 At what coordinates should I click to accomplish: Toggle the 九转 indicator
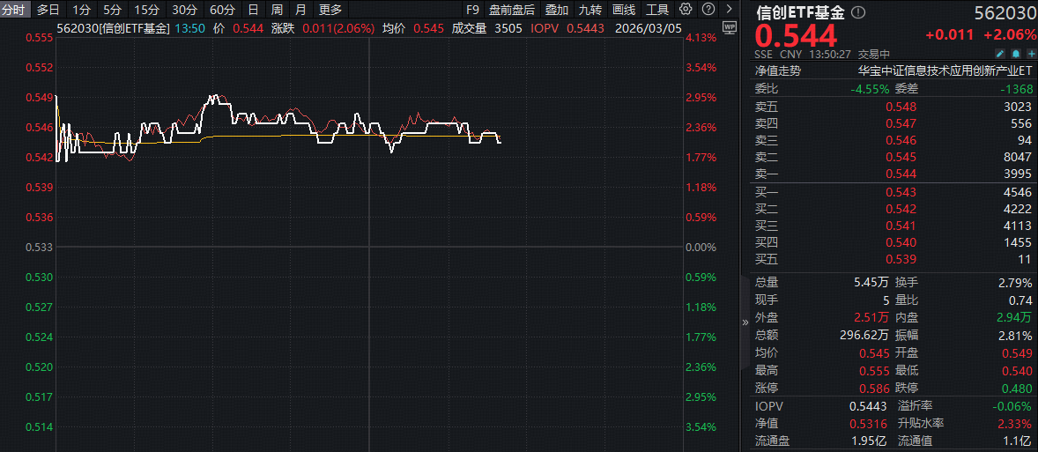click(589, 10)
